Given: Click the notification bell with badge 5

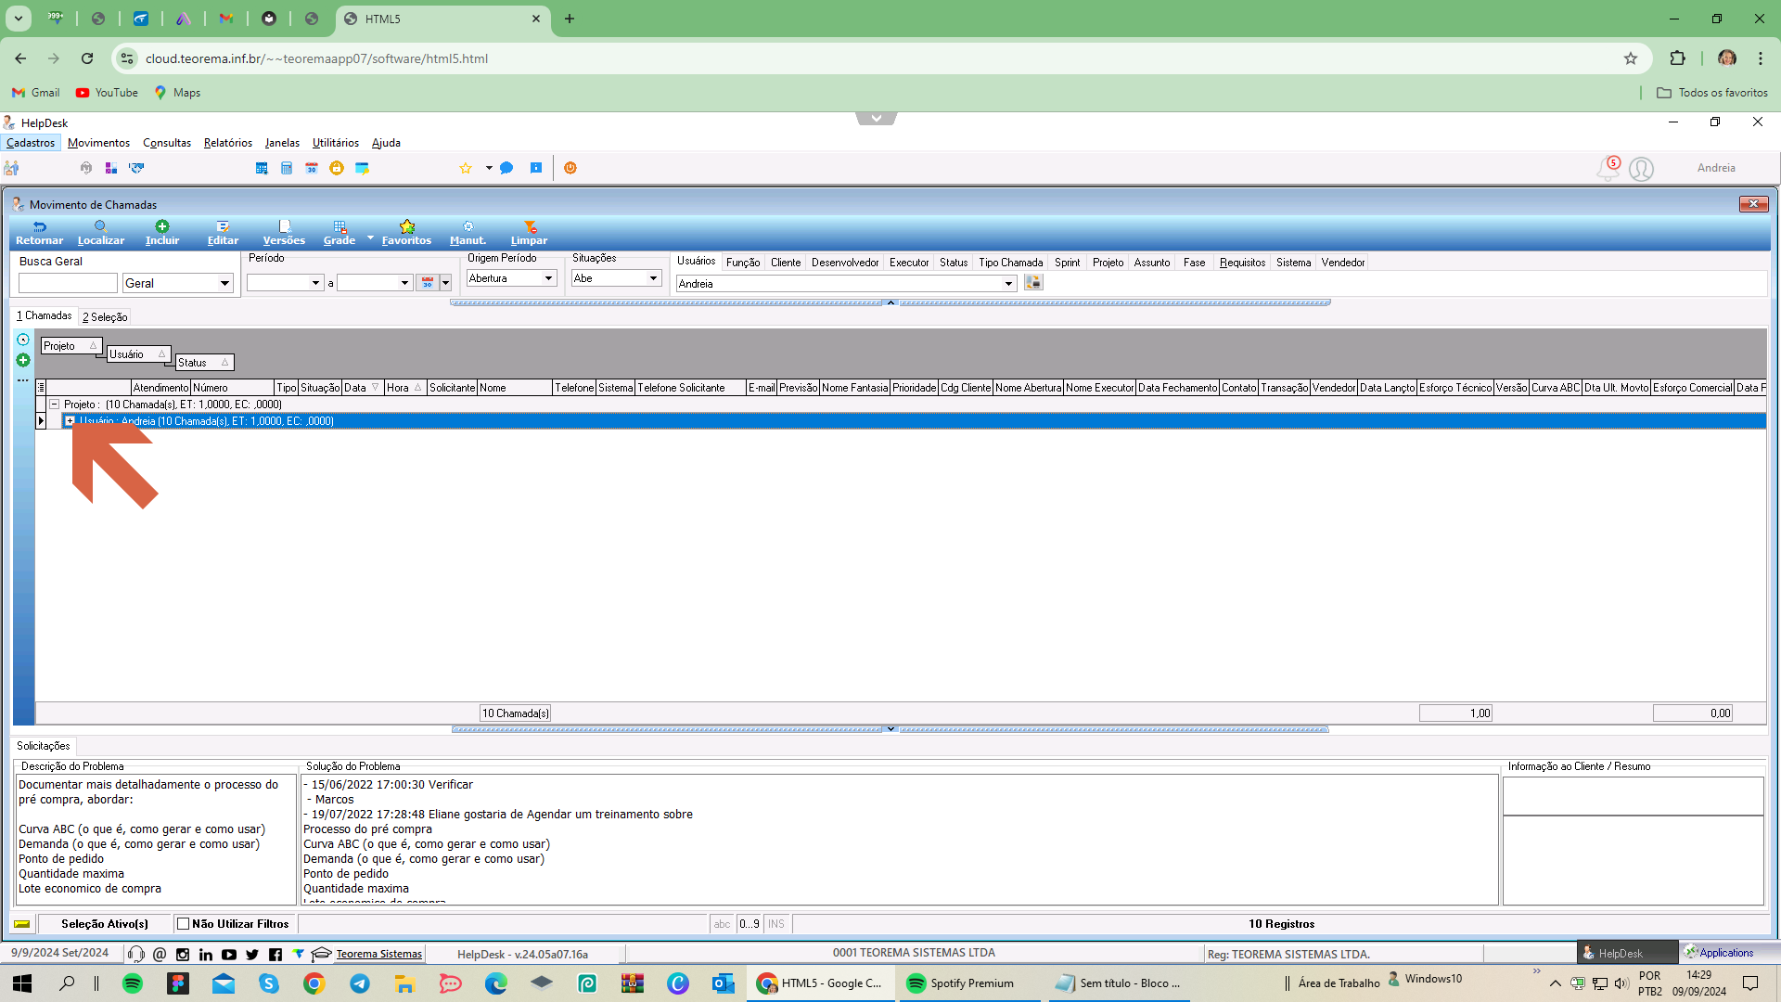Looking at the screenshot, I should 1608,168.
